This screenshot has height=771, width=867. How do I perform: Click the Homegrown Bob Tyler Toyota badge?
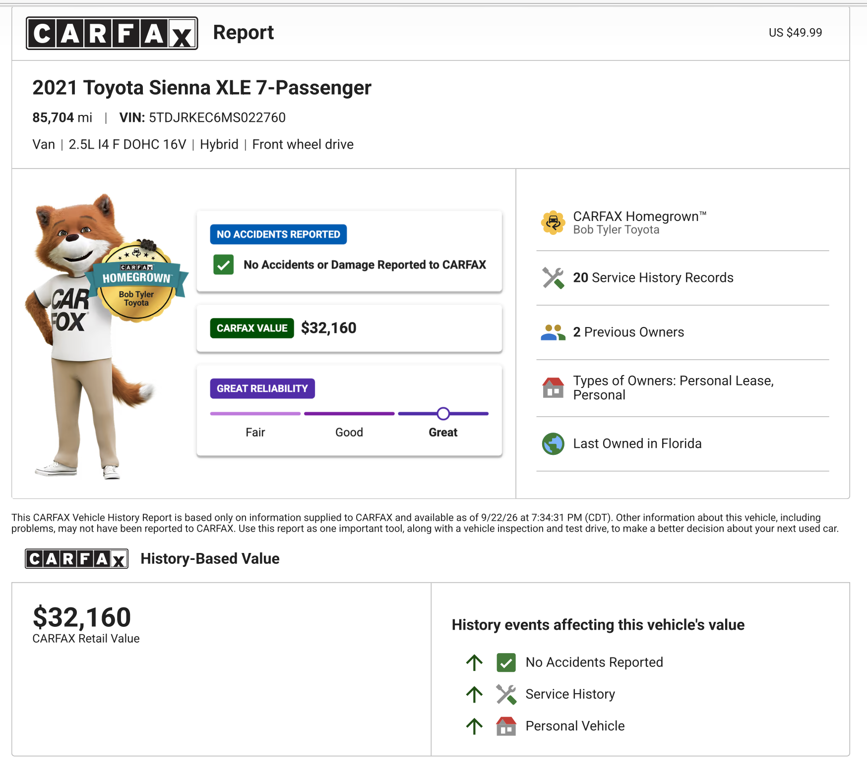(x=137, y=282)
